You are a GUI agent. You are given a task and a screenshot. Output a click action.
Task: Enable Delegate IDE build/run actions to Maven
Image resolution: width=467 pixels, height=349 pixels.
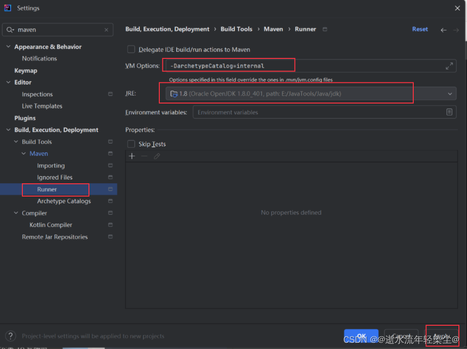(x=131, y=49)
